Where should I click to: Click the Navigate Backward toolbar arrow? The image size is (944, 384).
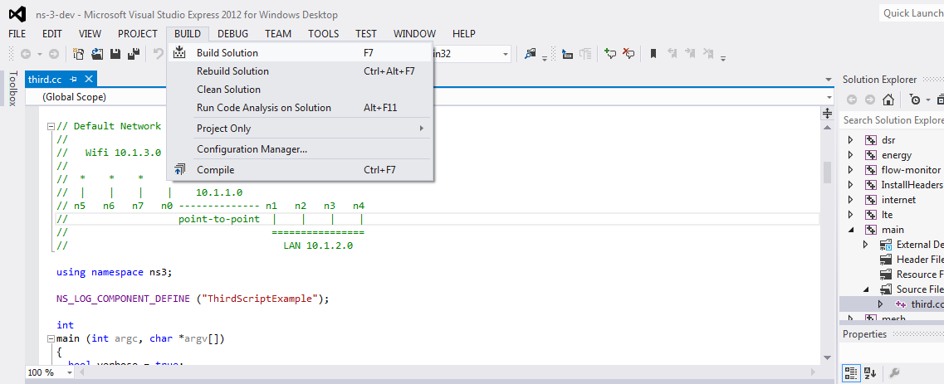point(26,54)
